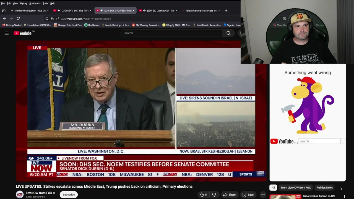Open Israel strikes Tehran as US title
The image size is (354, 199).
point(319,196)
